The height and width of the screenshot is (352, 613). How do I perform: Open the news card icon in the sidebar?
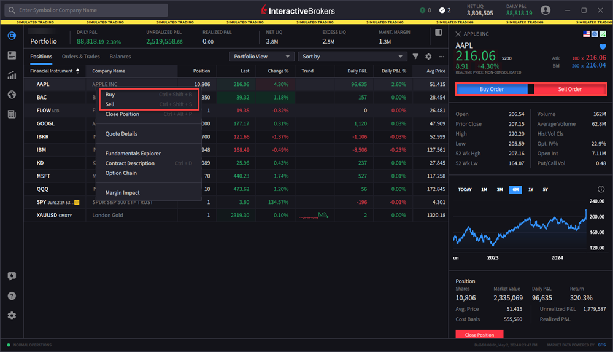[x=12, y=56]
